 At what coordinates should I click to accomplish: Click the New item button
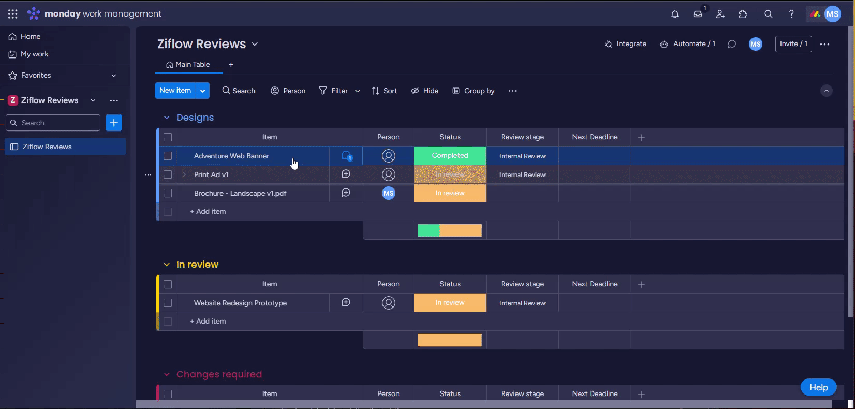click(x=175, y=91)
